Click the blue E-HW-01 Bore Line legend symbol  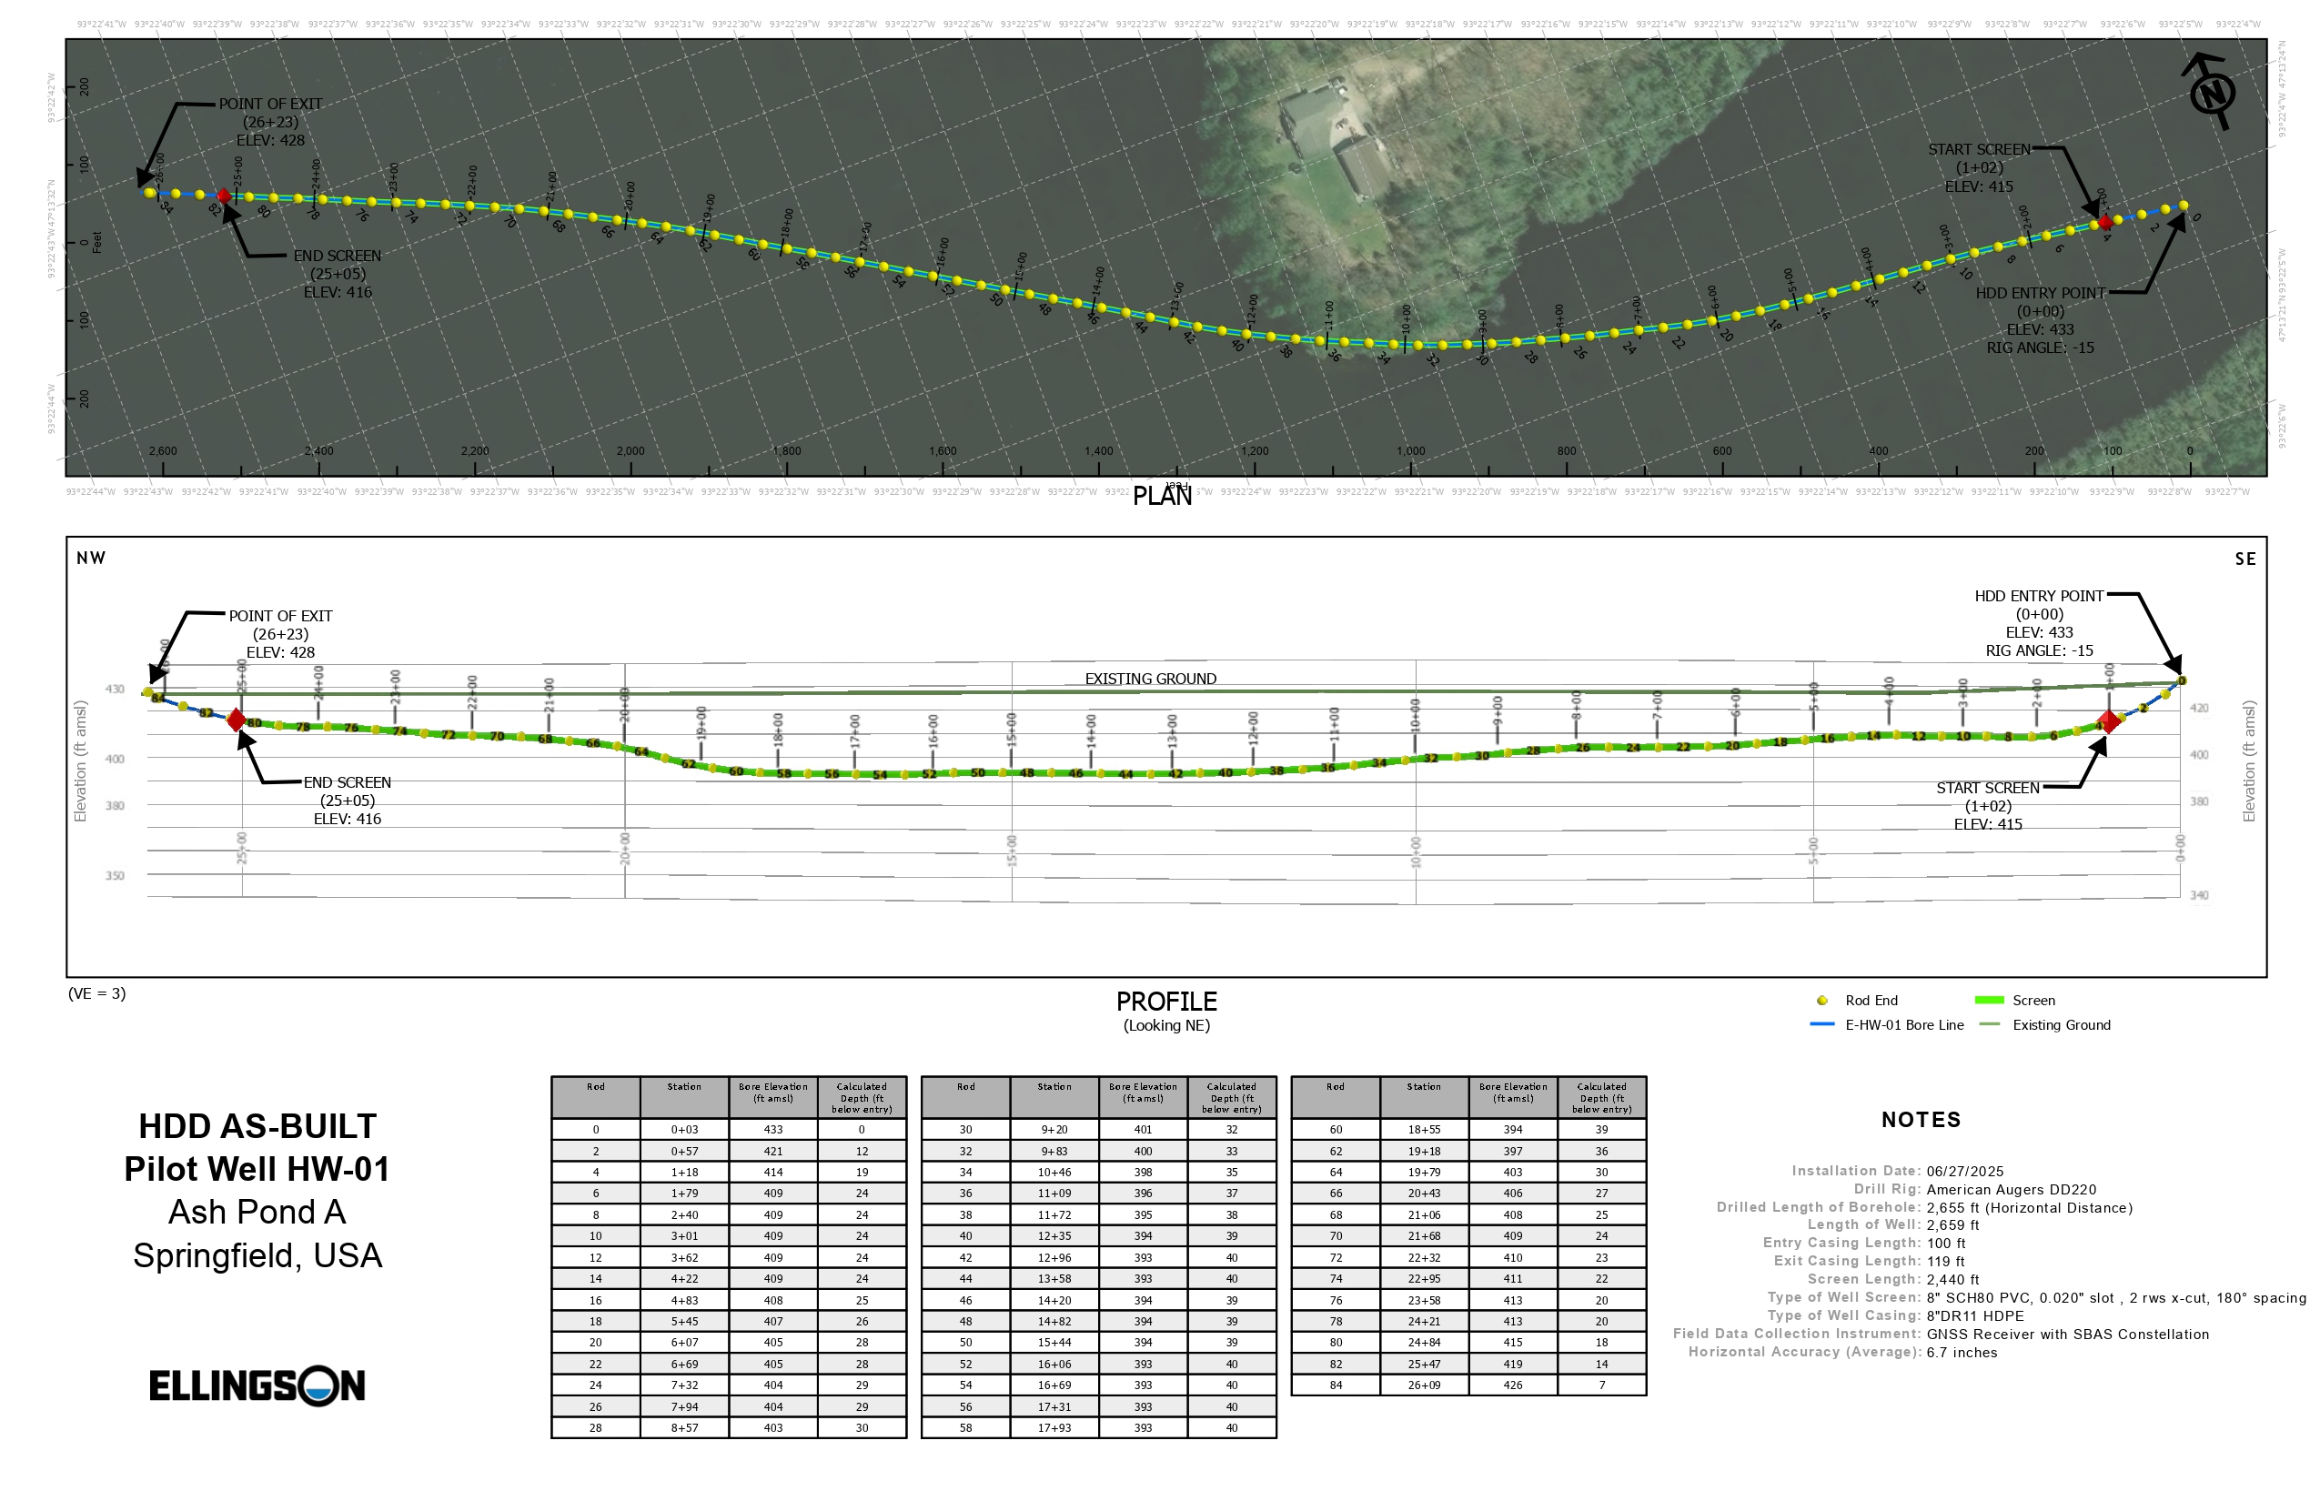pyautogui.click(x=1821, y=1024)
